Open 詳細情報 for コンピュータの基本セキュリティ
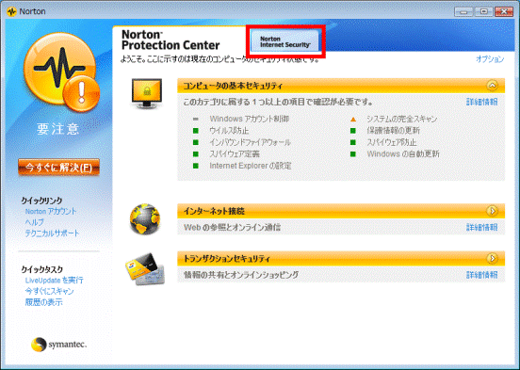This screenshot has width=520, height=370. tap(482, 102)
